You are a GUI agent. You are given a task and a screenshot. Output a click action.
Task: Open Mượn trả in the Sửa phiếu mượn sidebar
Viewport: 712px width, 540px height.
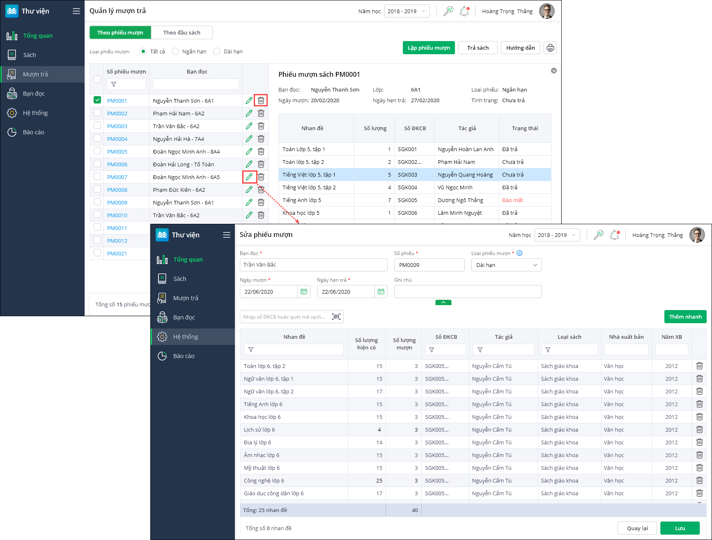(193, 298)
